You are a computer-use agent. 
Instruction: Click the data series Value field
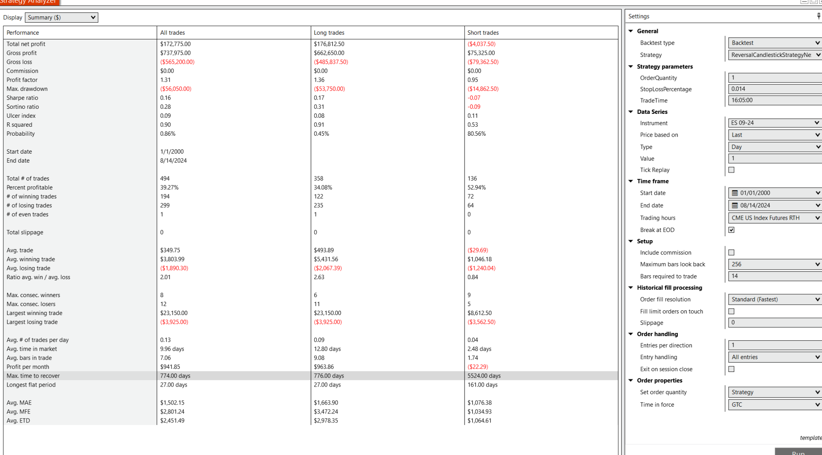click(775, 158)
